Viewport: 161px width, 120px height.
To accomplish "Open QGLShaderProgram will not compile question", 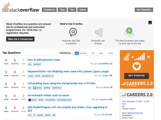I will click(x=68, y=109).
